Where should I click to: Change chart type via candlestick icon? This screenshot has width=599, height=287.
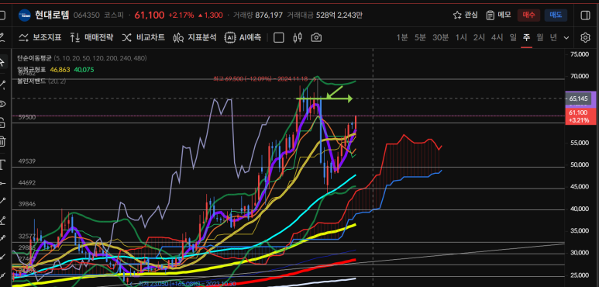click(298, 37)
